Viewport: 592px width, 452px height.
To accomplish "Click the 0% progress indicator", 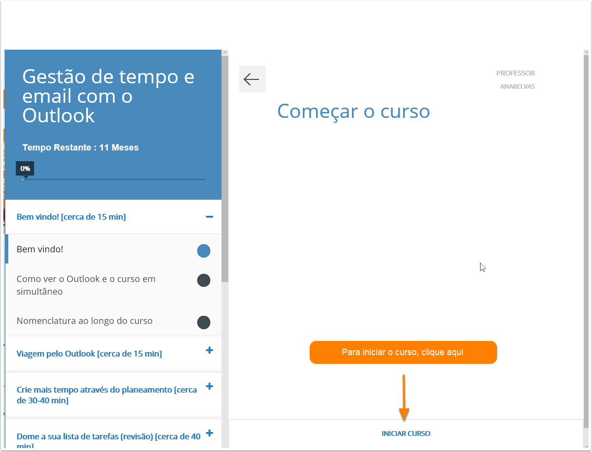I will tap(25, 169).
